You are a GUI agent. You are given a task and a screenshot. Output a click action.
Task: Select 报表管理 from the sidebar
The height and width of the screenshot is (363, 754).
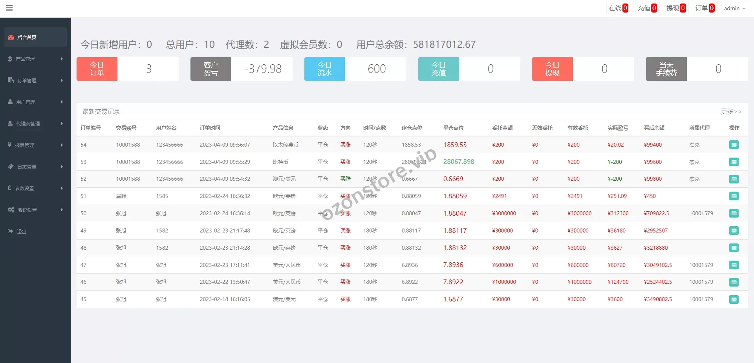pyautogui.click(x=24, y=145)
